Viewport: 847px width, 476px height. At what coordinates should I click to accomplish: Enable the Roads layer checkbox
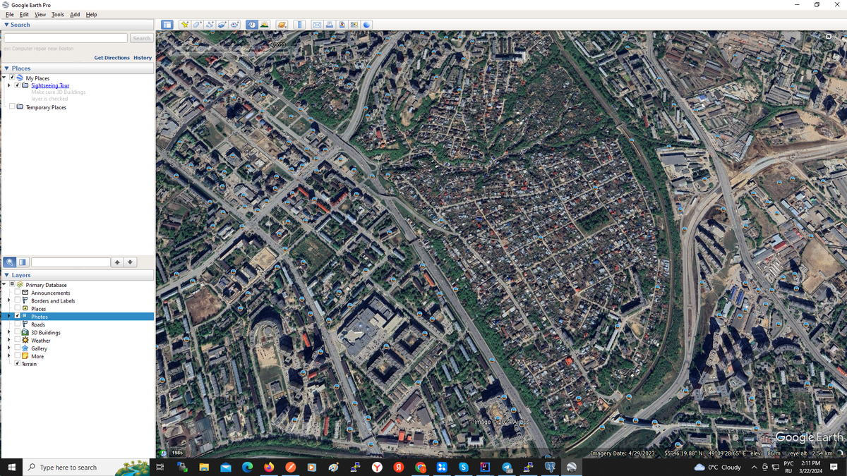(x=18, y=324)
